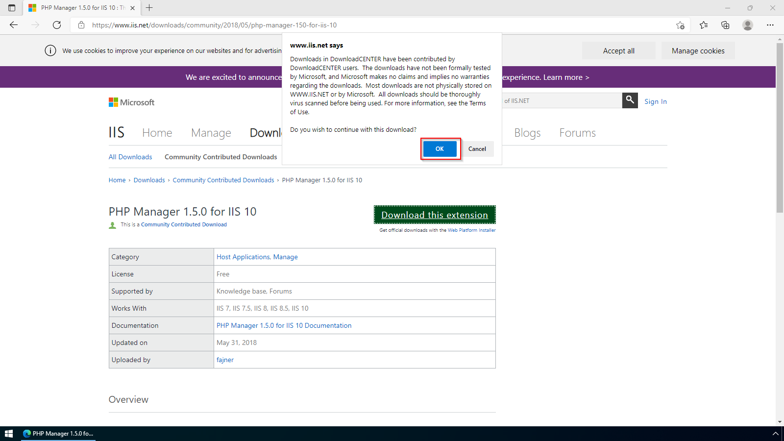Screen dimensions: 784x441
Task: Open the Manage navigation item
Action: point(211,133)
